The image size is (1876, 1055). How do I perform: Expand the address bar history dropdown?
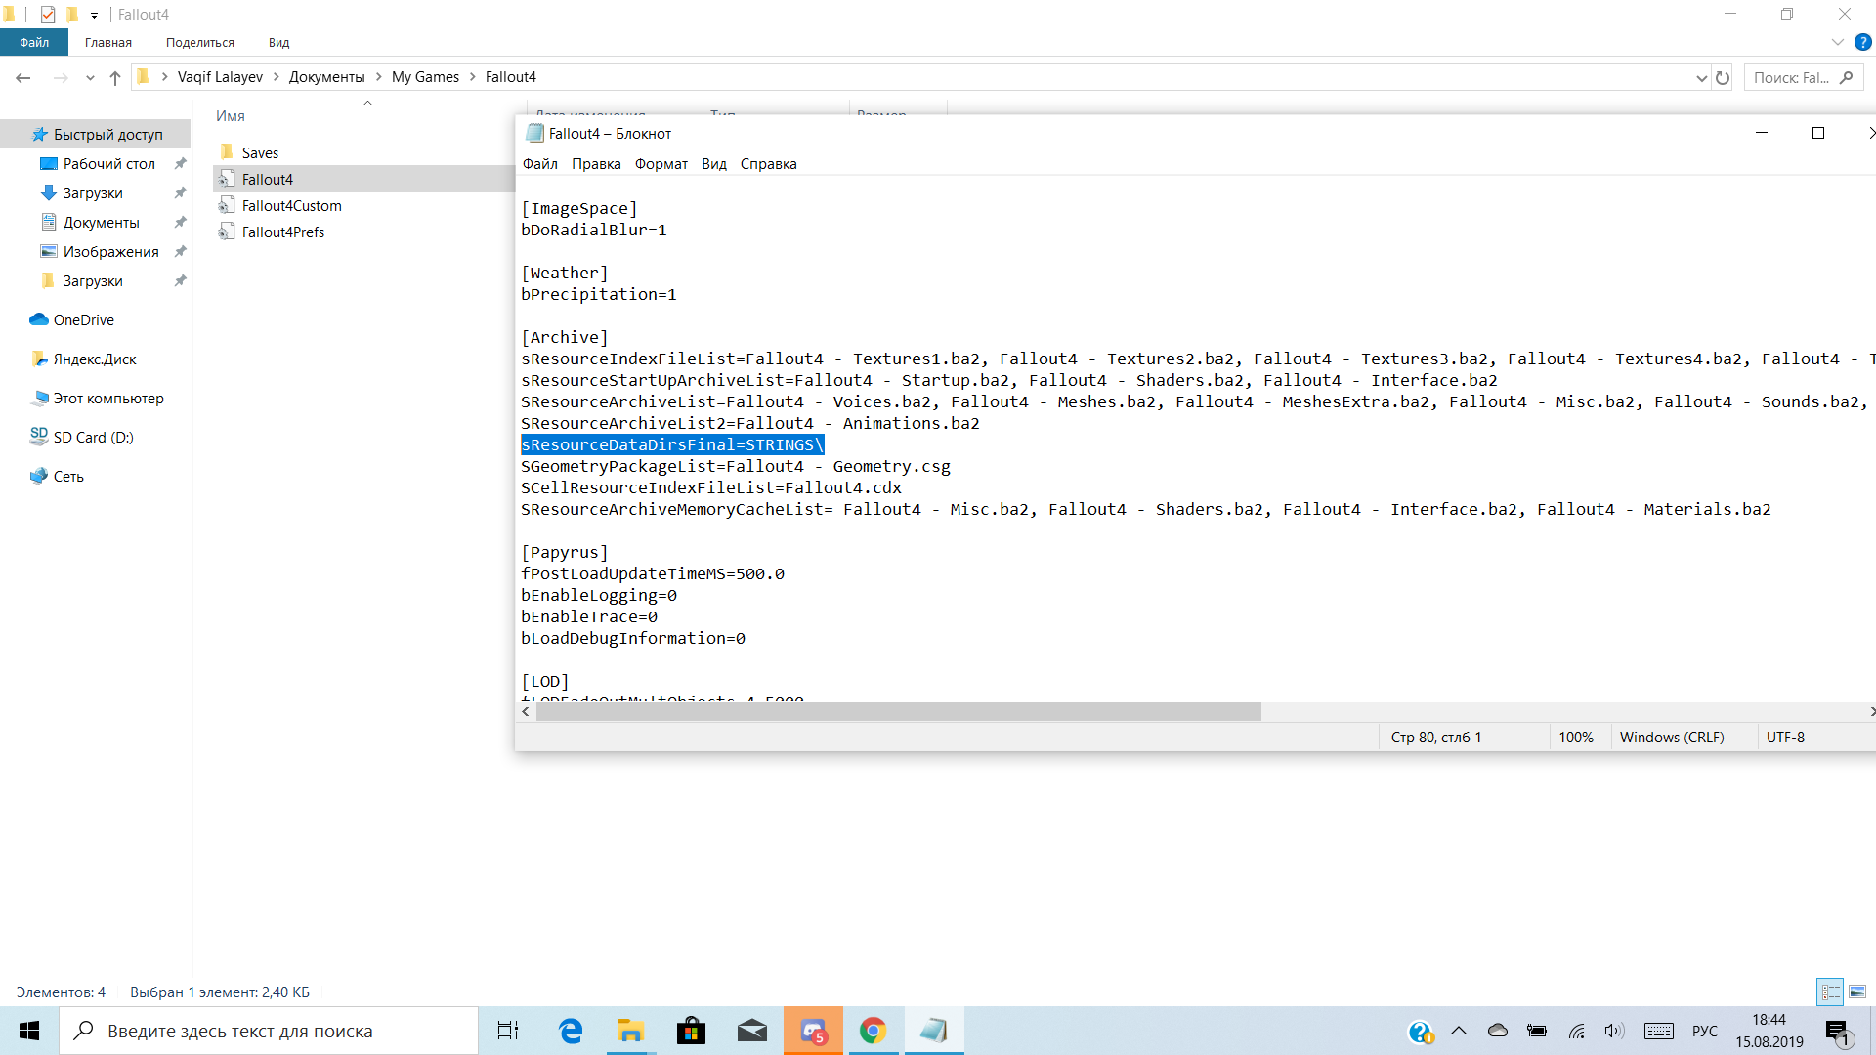[x=1701, y=78]
